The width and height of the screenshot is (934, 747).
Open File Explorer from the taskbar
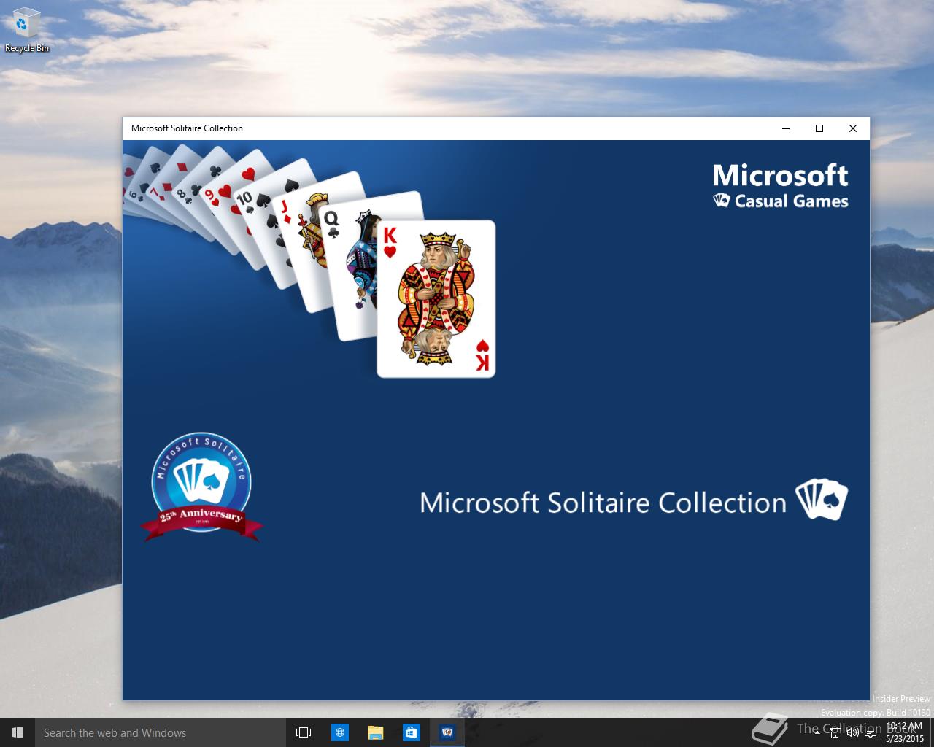point(375,732)
